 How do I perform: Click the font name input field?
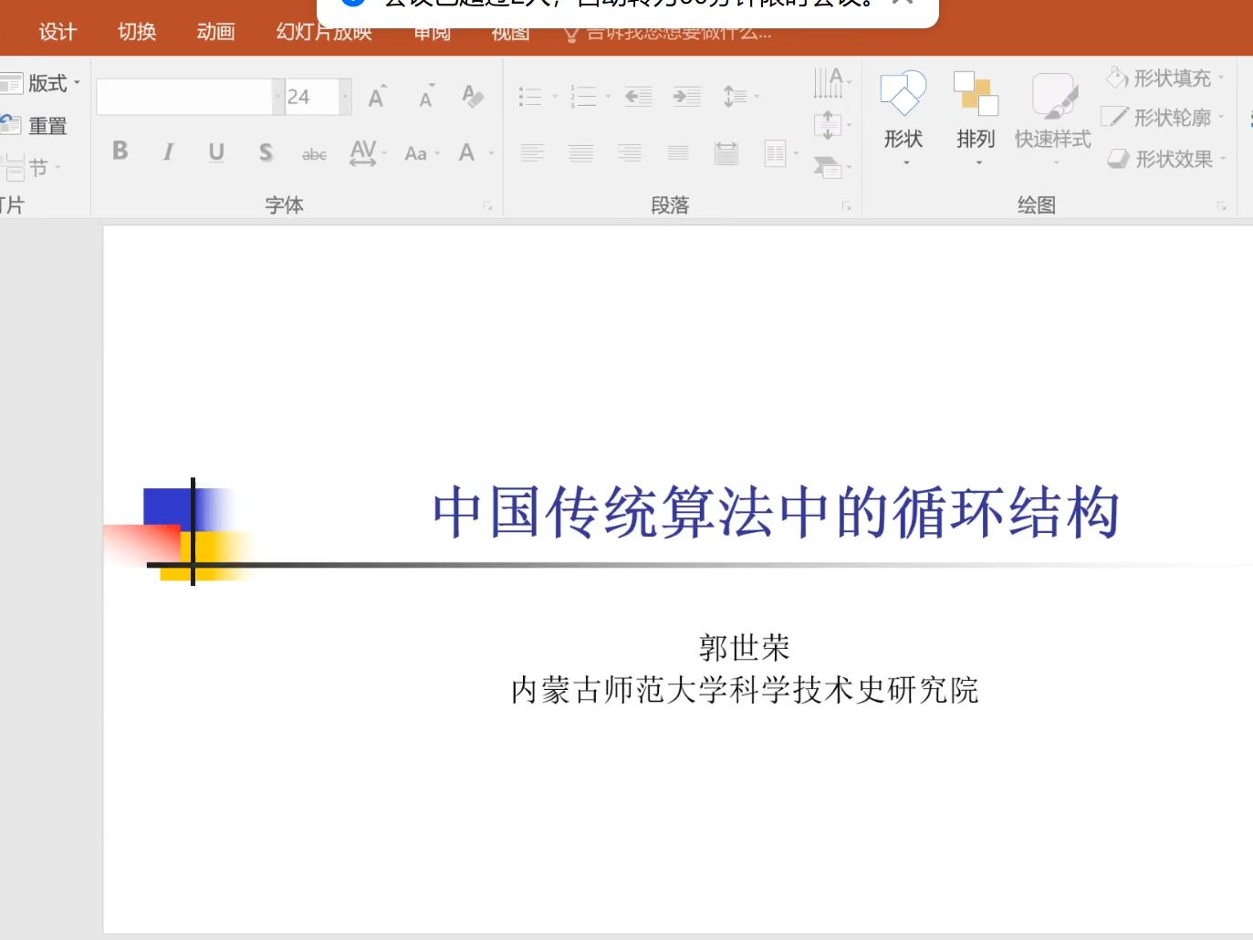(184, 97)
